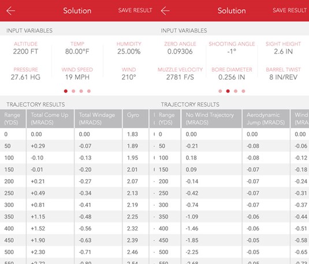The width and height of the screenshot is (309, 264).
Task: Select the 1.83 gyro value
Action: [x=132, y=134]
